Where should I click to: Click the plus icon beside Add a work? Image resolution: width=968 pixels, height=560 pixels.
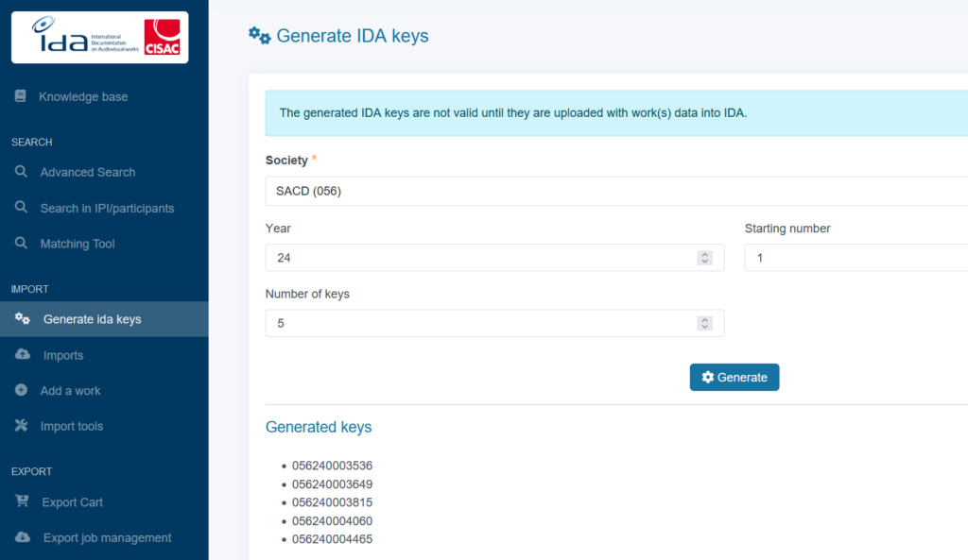21,390
